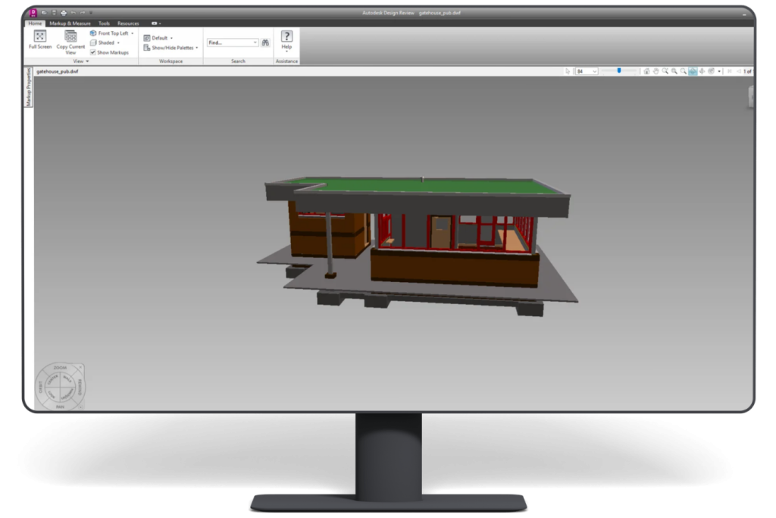
Task: Open the SteeringWheels icon in toolbar
Action: pyautogui.click(x=711, y=71)
